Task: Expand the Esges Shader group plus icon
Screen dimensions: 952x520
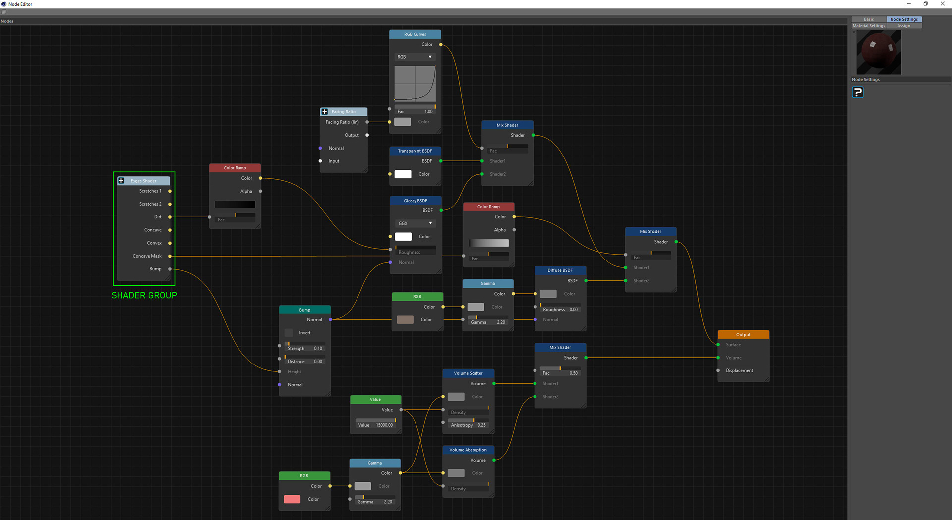Action: tap(121, 181)
